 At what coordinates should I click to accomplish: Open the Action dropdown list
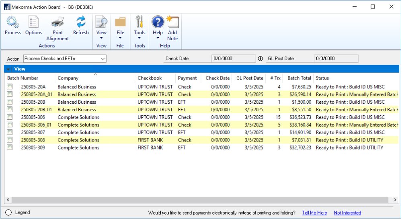[x=103, y=59]
